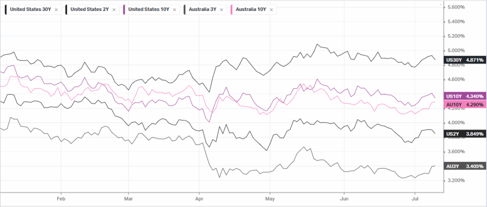Click the US2Y 3.849% price label
Screen dimensions: 487x207
pyautogui.click(x=465, y=134)
